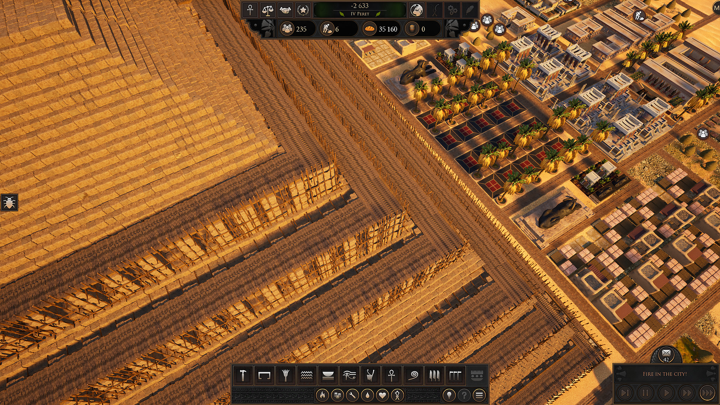Select the fastest game speed button

(707, 393)
